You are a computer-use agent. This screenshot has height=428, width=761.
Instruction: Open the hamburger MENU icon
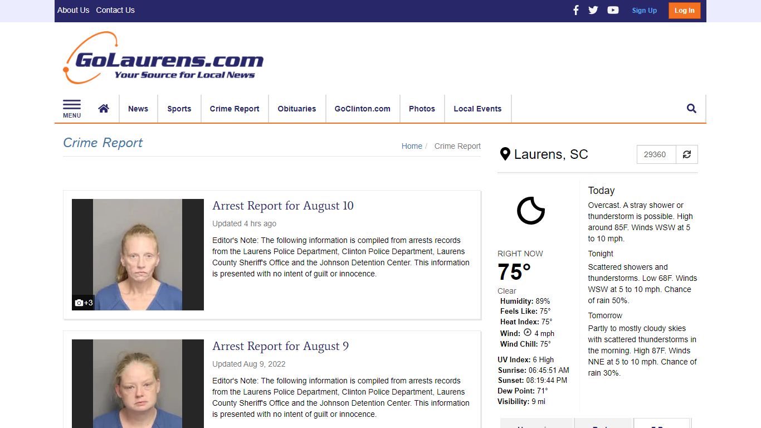72,109
